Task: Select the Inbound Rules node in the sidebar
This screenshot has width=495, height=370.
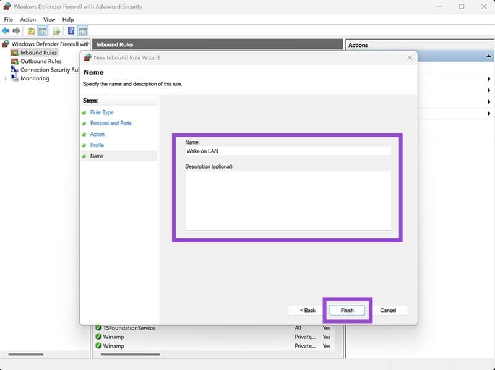Action: click(37, 53)
